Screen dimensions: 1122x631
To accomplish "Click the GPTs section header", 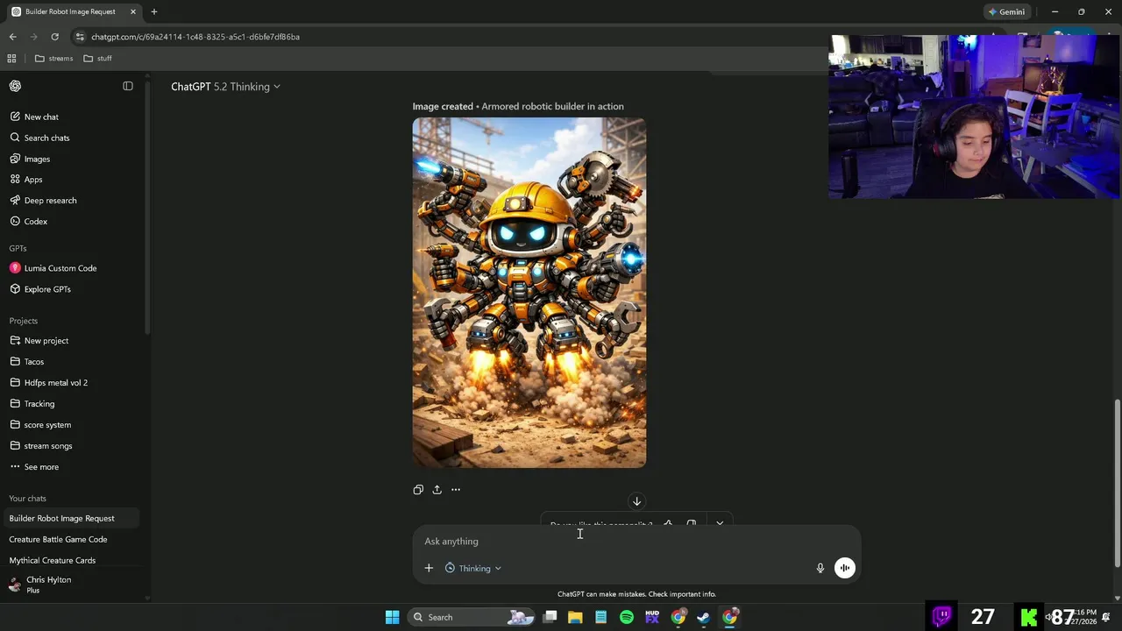I will click(18, 249).
